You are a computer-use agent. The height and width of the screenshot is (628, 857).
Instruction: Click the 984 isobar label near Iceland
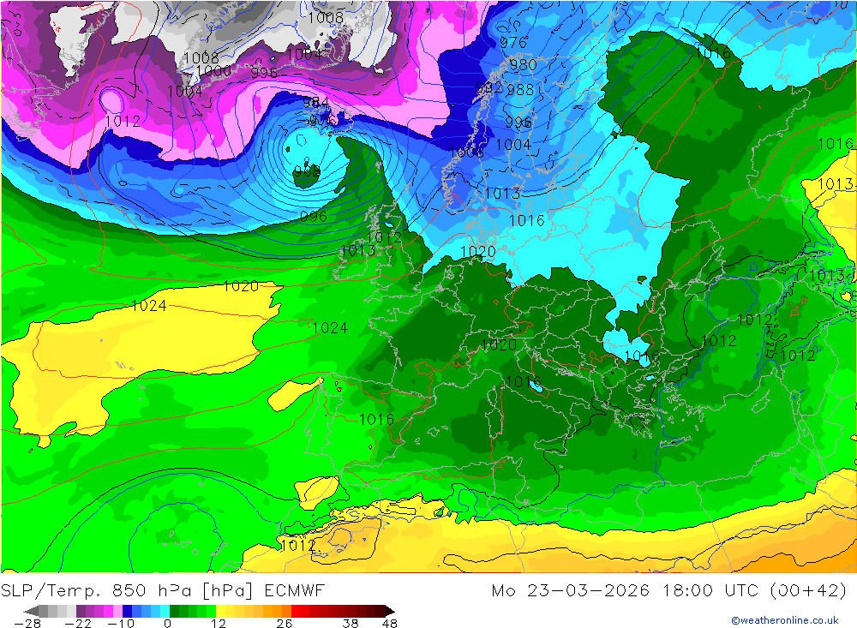316,102
